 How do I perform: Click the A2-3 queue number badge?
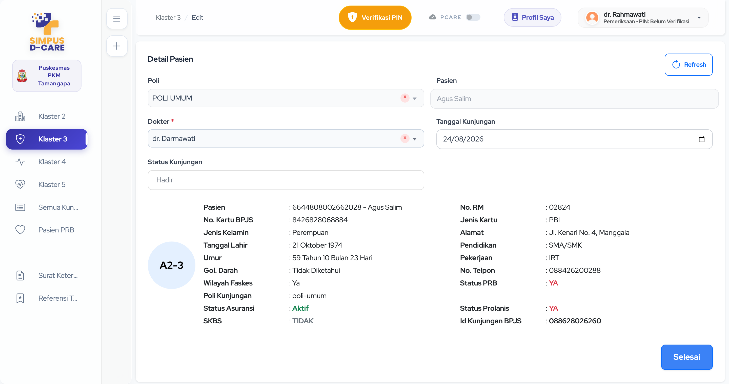coord(172,265)
